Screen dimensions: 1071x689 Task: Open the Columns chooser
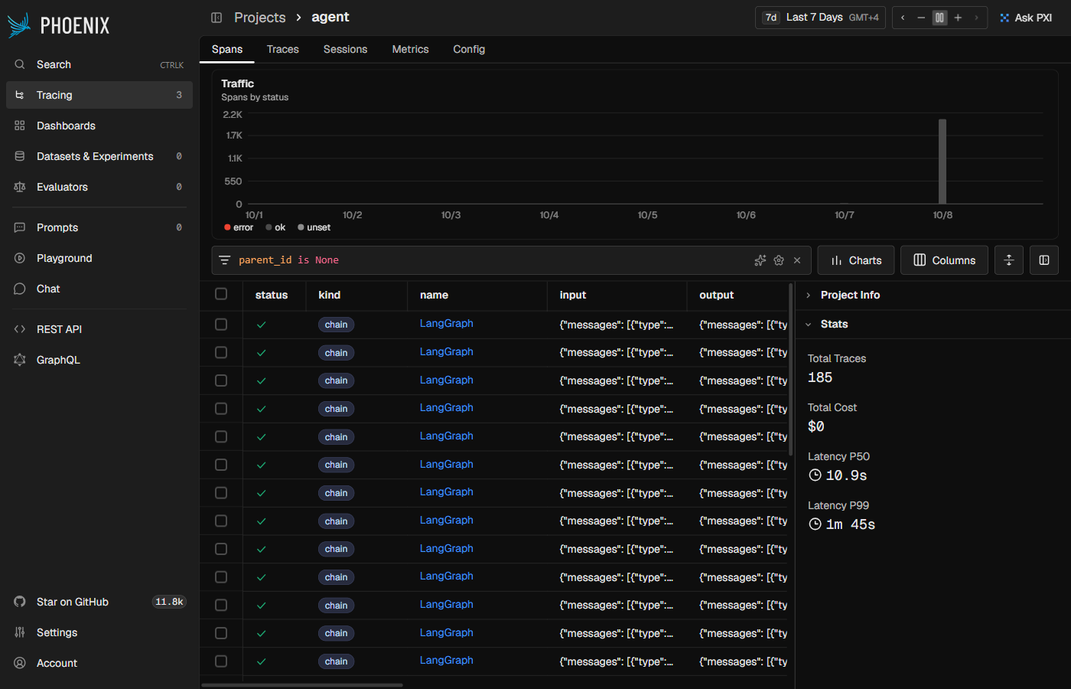pos(944,260)
